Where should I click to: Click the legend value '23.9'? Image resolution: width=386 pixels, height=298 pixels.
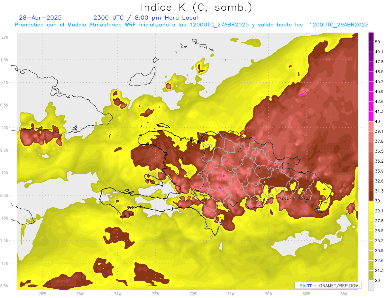379,250
